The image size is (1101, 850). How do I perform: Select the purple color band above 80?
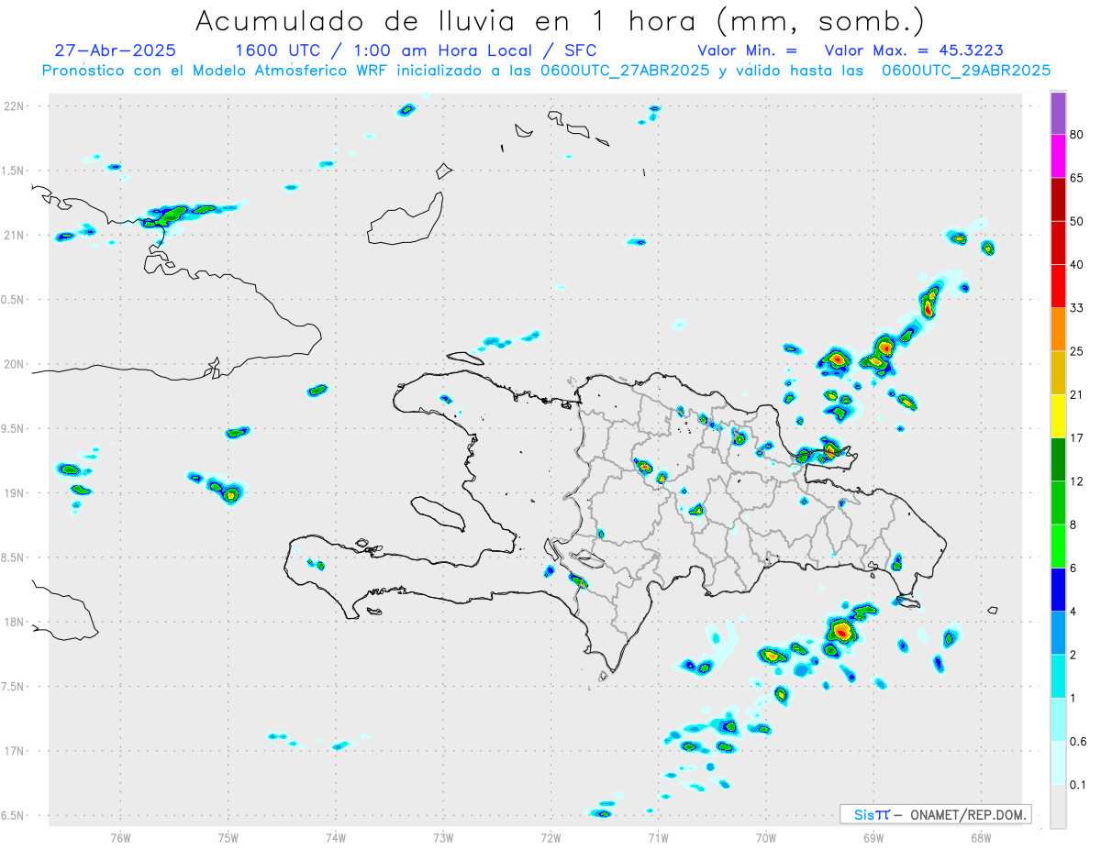tap(1058, 114)
